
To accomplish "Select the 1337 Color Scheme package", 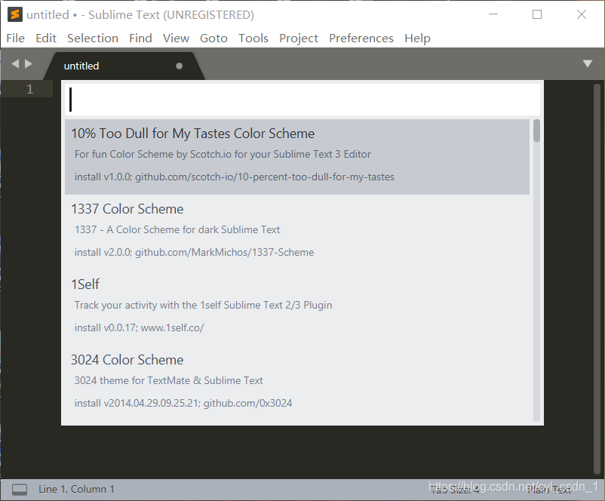I will [297, 232].
